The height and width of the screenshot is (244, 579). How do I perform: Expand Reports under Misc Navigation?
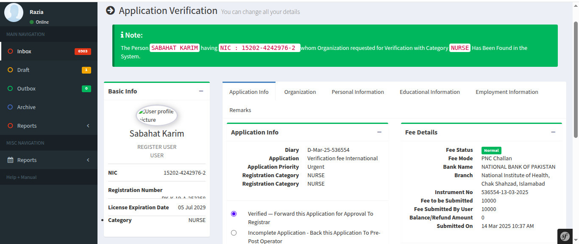pyautogui.click(x=49, y=160)
